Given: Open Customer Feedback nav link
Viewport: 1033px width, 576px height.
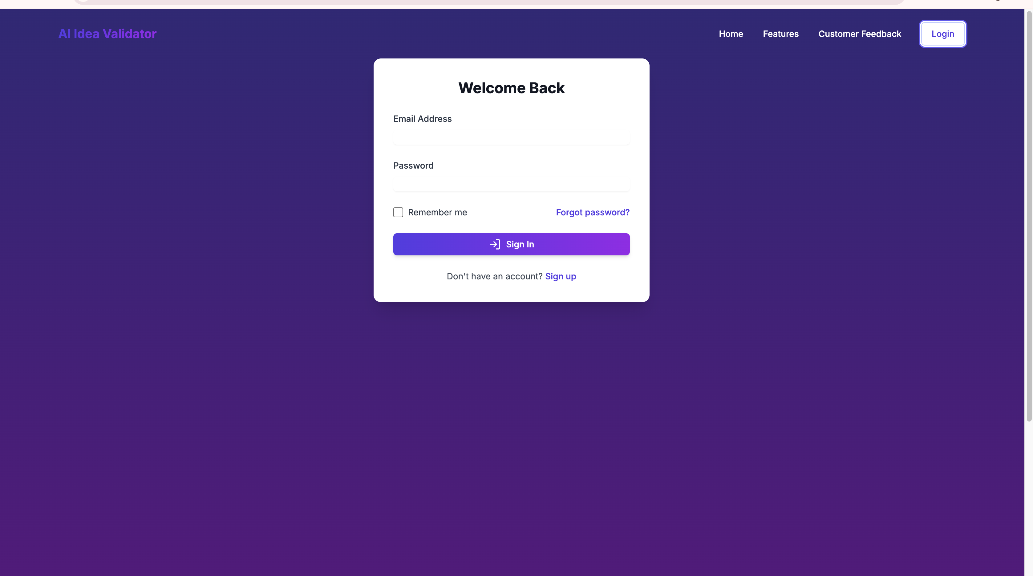Looking at the screenshot, I should coord(859,34).
